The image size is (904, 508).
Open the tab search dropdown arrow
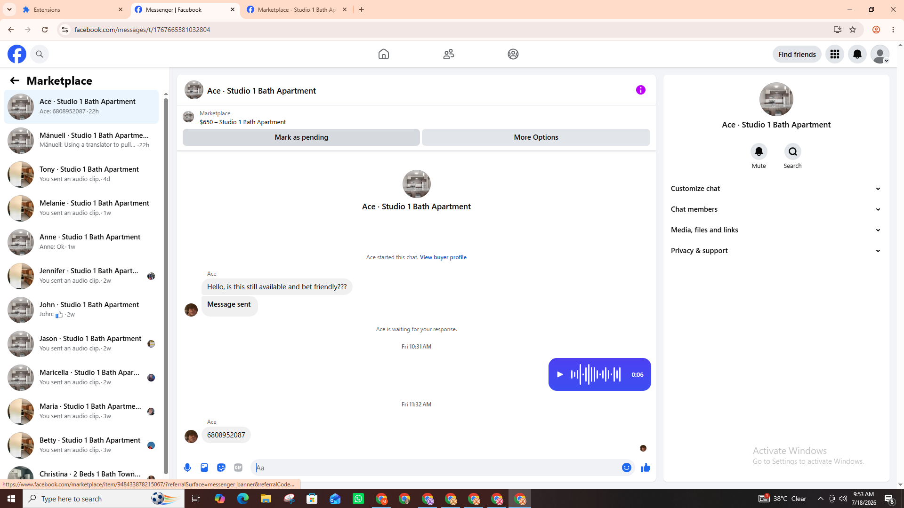(x=9, y=9)
